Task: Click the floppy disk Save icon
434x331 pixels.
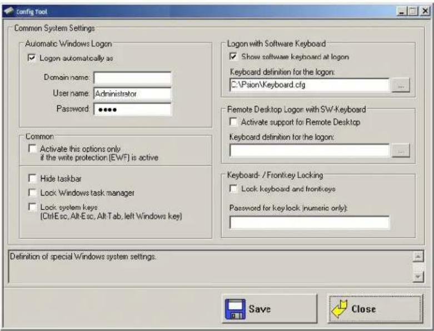Action: tap(235, 309)
